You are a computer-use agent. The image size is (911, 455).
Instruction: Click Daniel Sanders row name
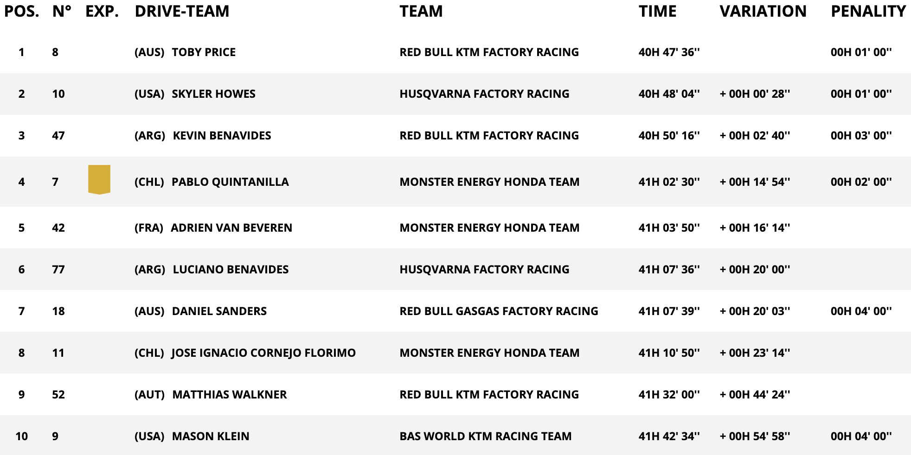tap(219, 311)
